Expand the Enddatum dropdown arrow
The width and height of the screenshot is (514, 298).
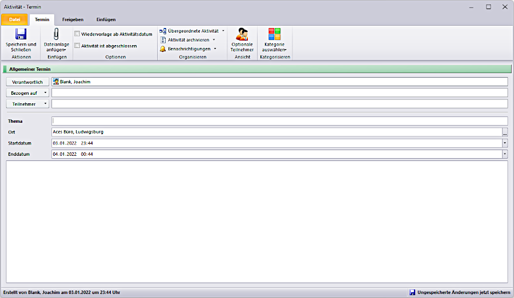(x=505, y=154)
